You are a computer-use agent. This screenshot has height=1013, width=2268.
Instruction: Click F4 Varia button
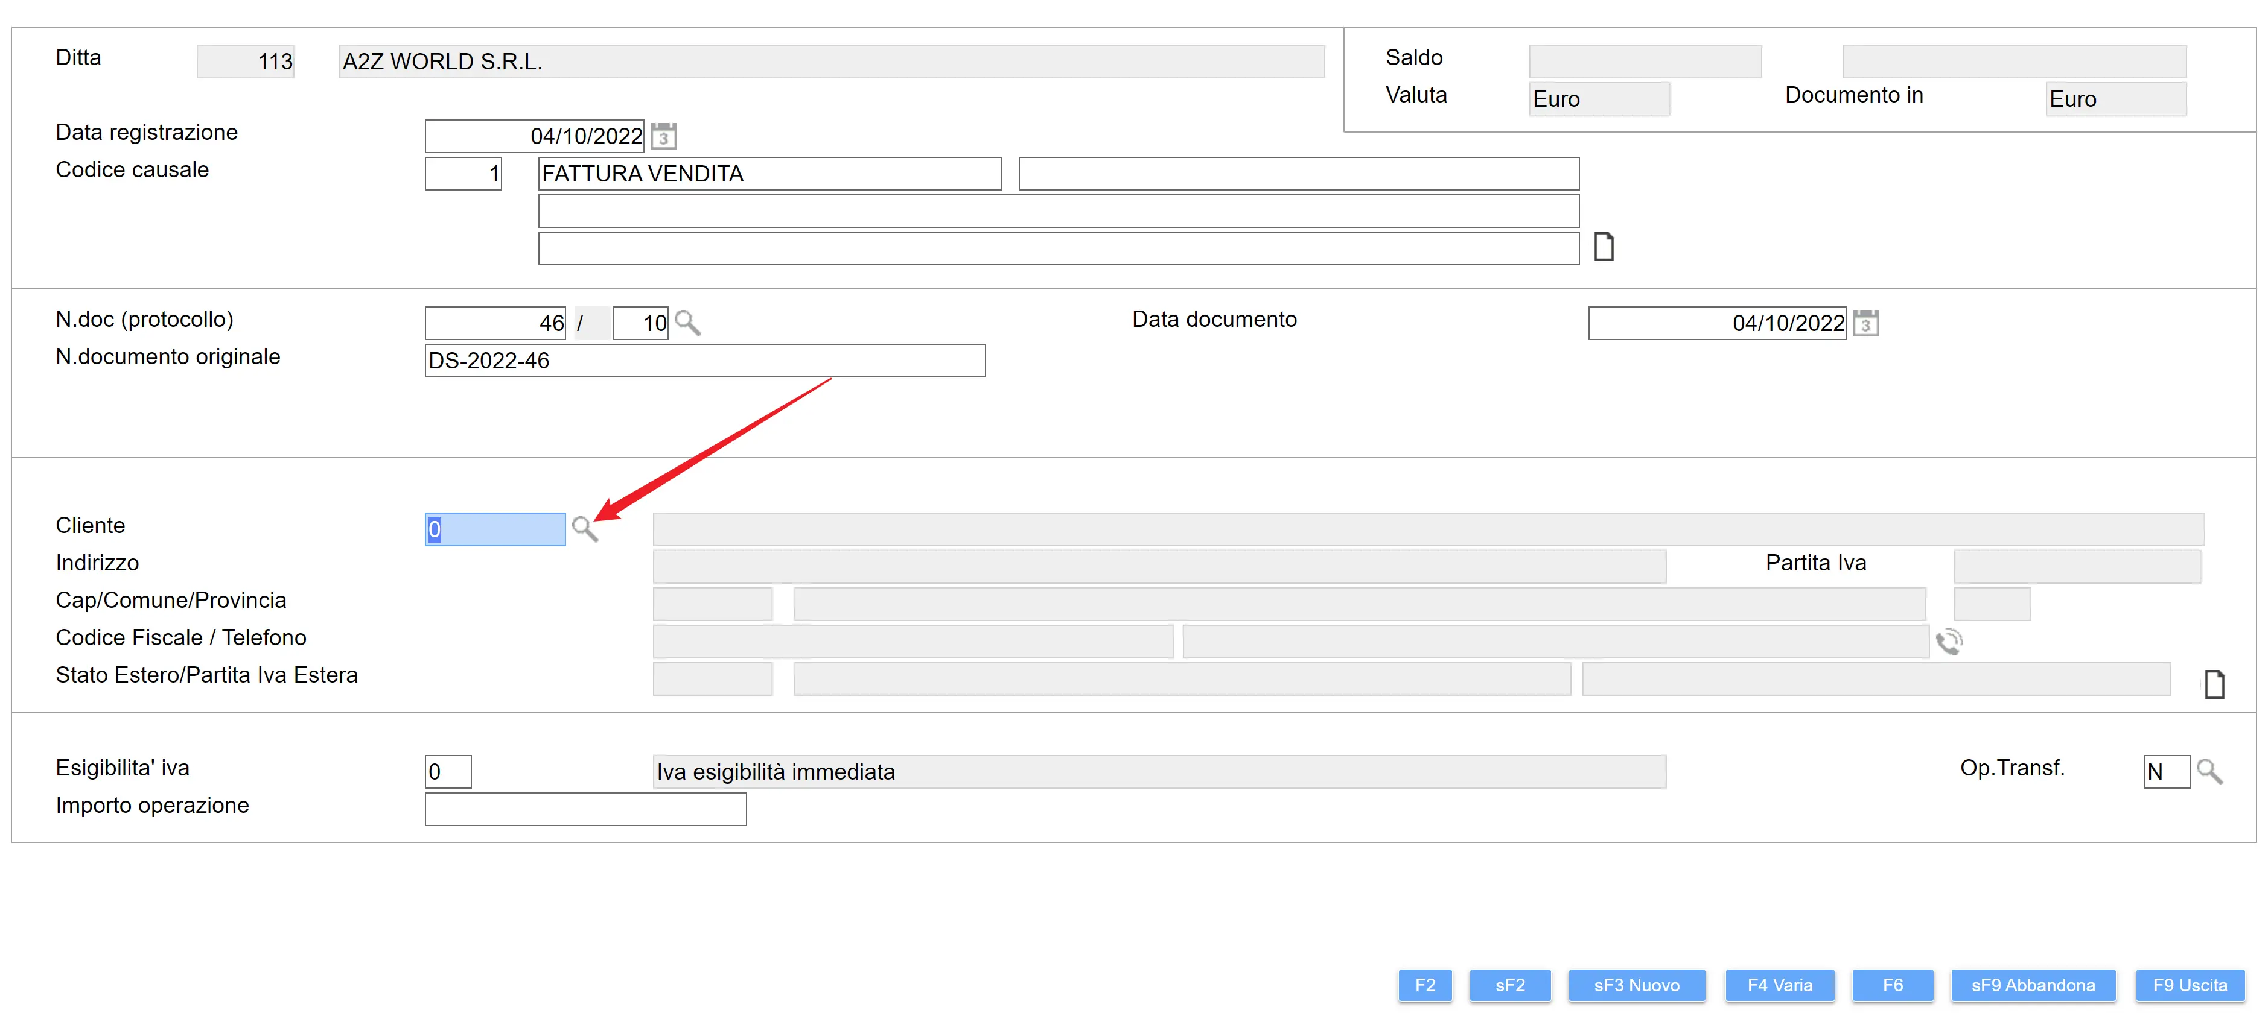point(1779,985)
